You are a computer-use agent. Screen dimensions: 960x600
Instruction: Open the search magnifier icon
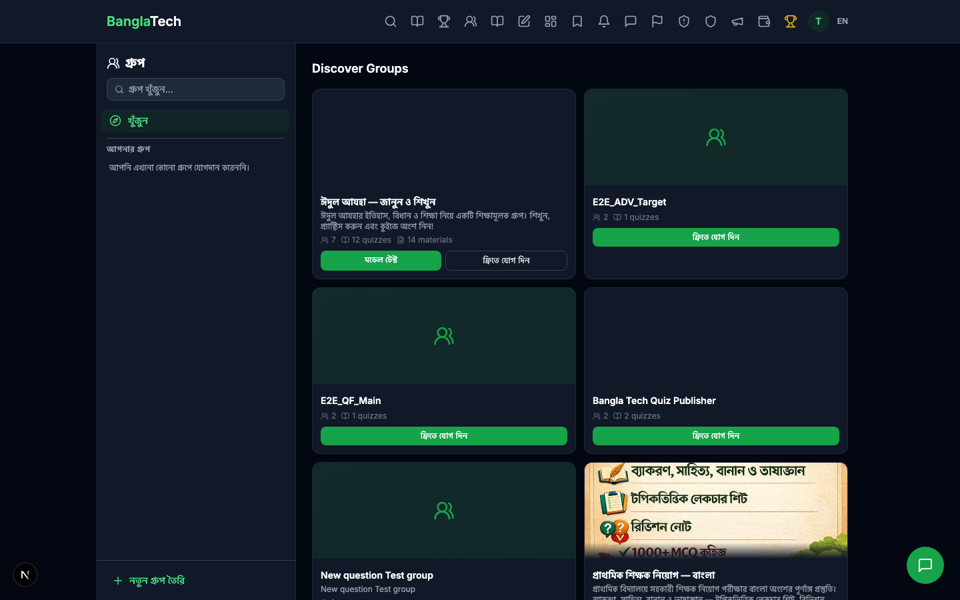(x=391, y=21)
